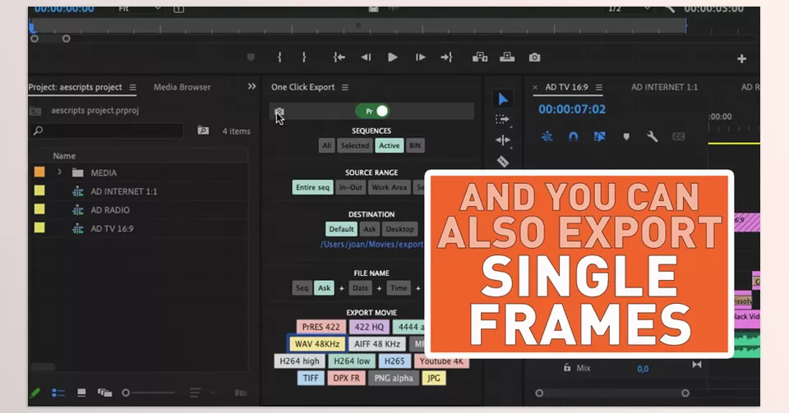Viewport: 789px width, 413px height.
Task: Click the camera icon in One Click Export
Action: (279, 112)
